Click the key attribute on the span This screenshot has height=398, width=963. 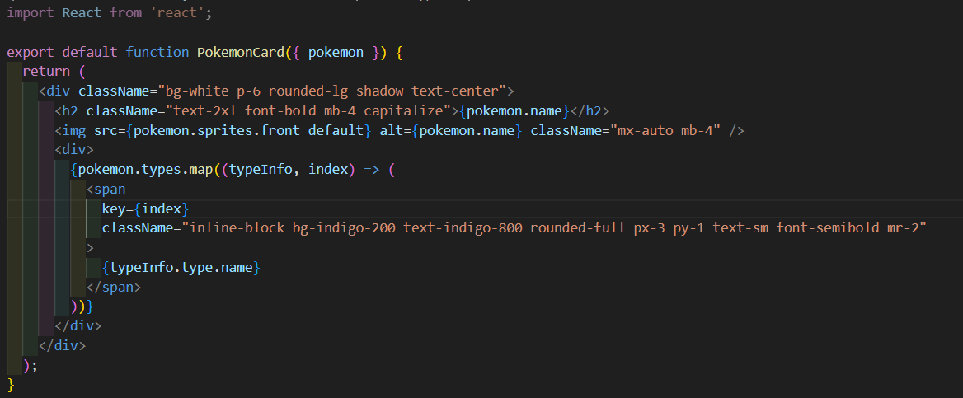coord(114,208)
